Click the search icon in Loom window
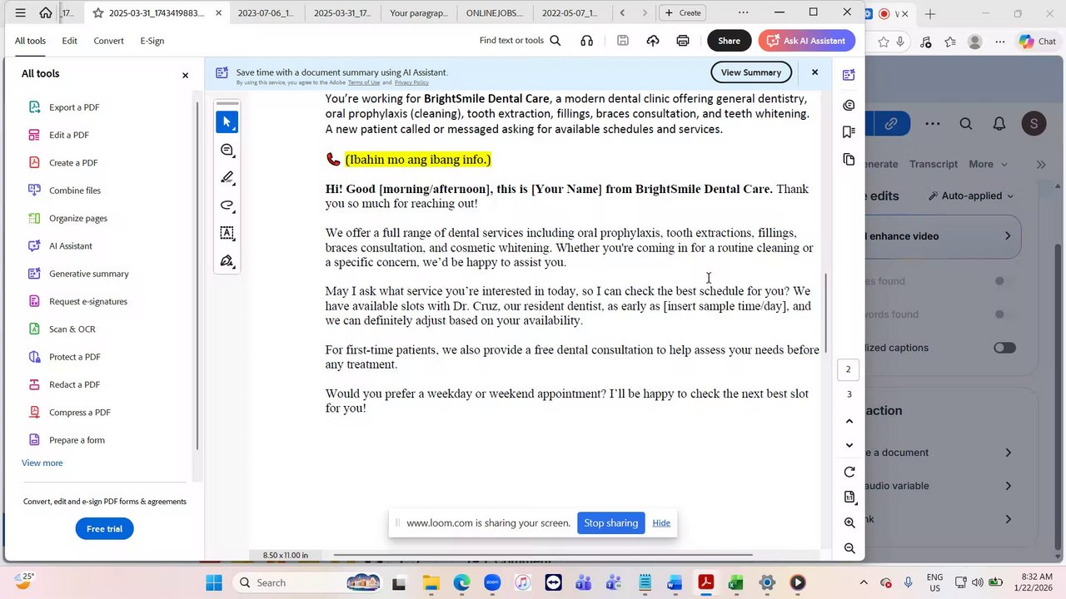Image resolution: width=1066 pixels, height=599 pixels. pos(966,124)
